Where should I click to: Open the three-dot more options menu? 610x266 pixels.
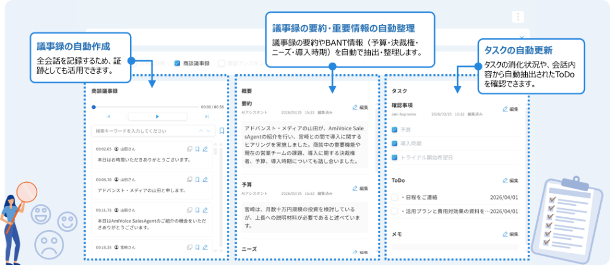517,17
